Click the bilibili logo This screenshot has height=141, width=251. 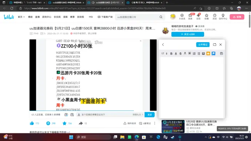pyautogui.click(x=9, y=17)
